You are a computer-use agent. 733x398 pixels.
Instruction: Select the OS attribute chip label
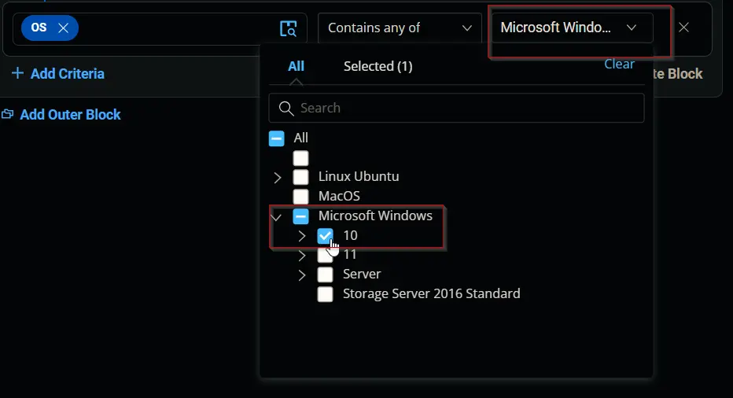39,28
